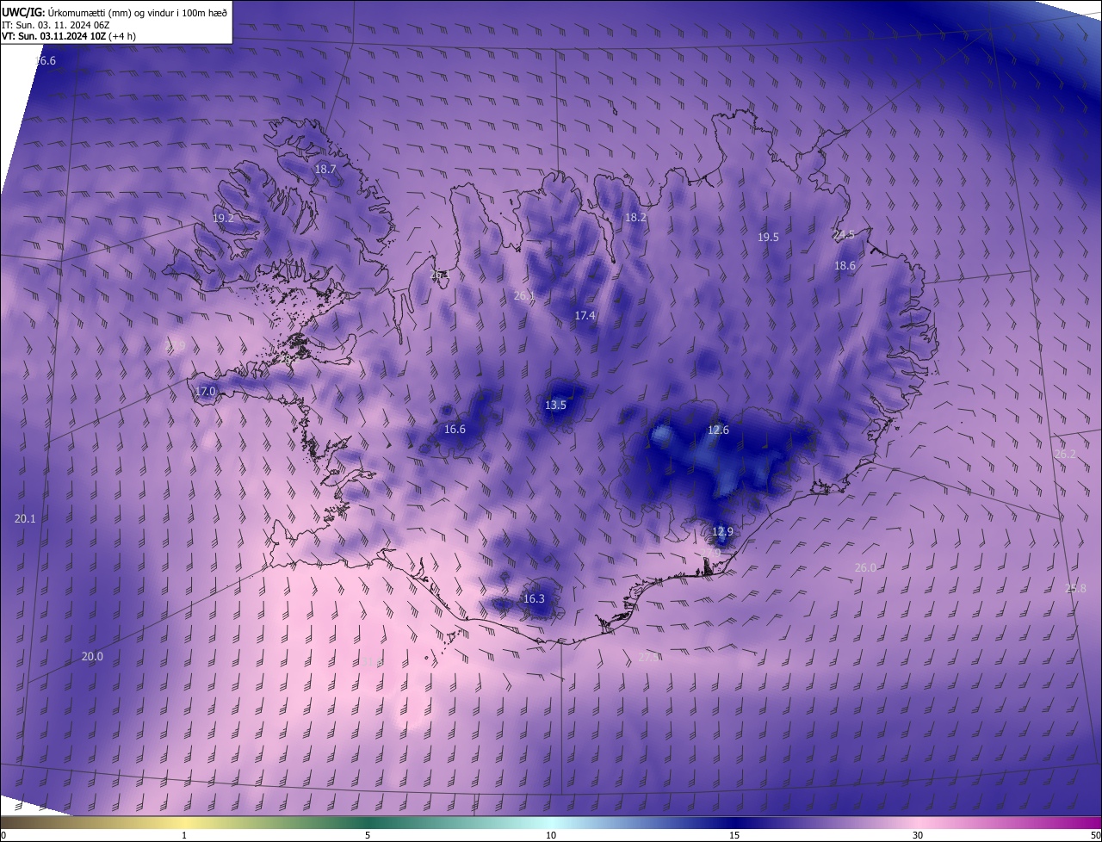Click the 18.6 value label

pos(845,266)
